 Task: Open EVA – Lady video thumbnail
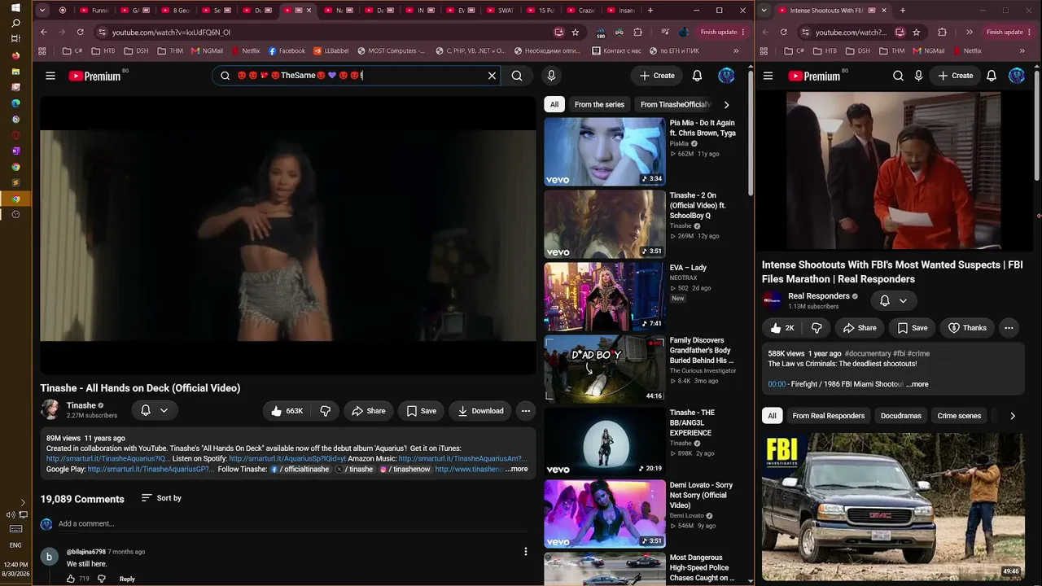[x=604, y=296]
